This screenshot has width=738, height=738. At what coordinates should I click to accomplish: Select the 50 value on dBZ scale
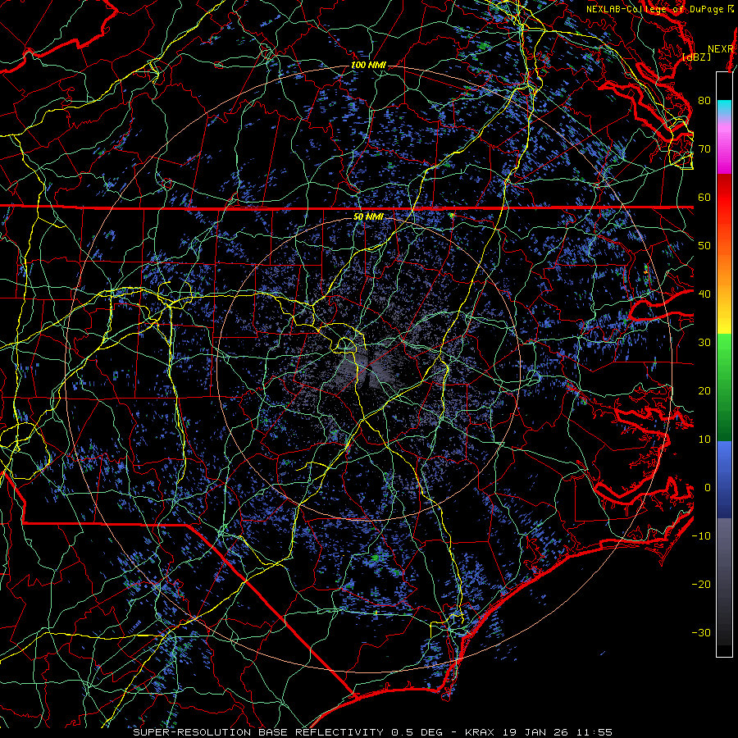click(704, 246)
